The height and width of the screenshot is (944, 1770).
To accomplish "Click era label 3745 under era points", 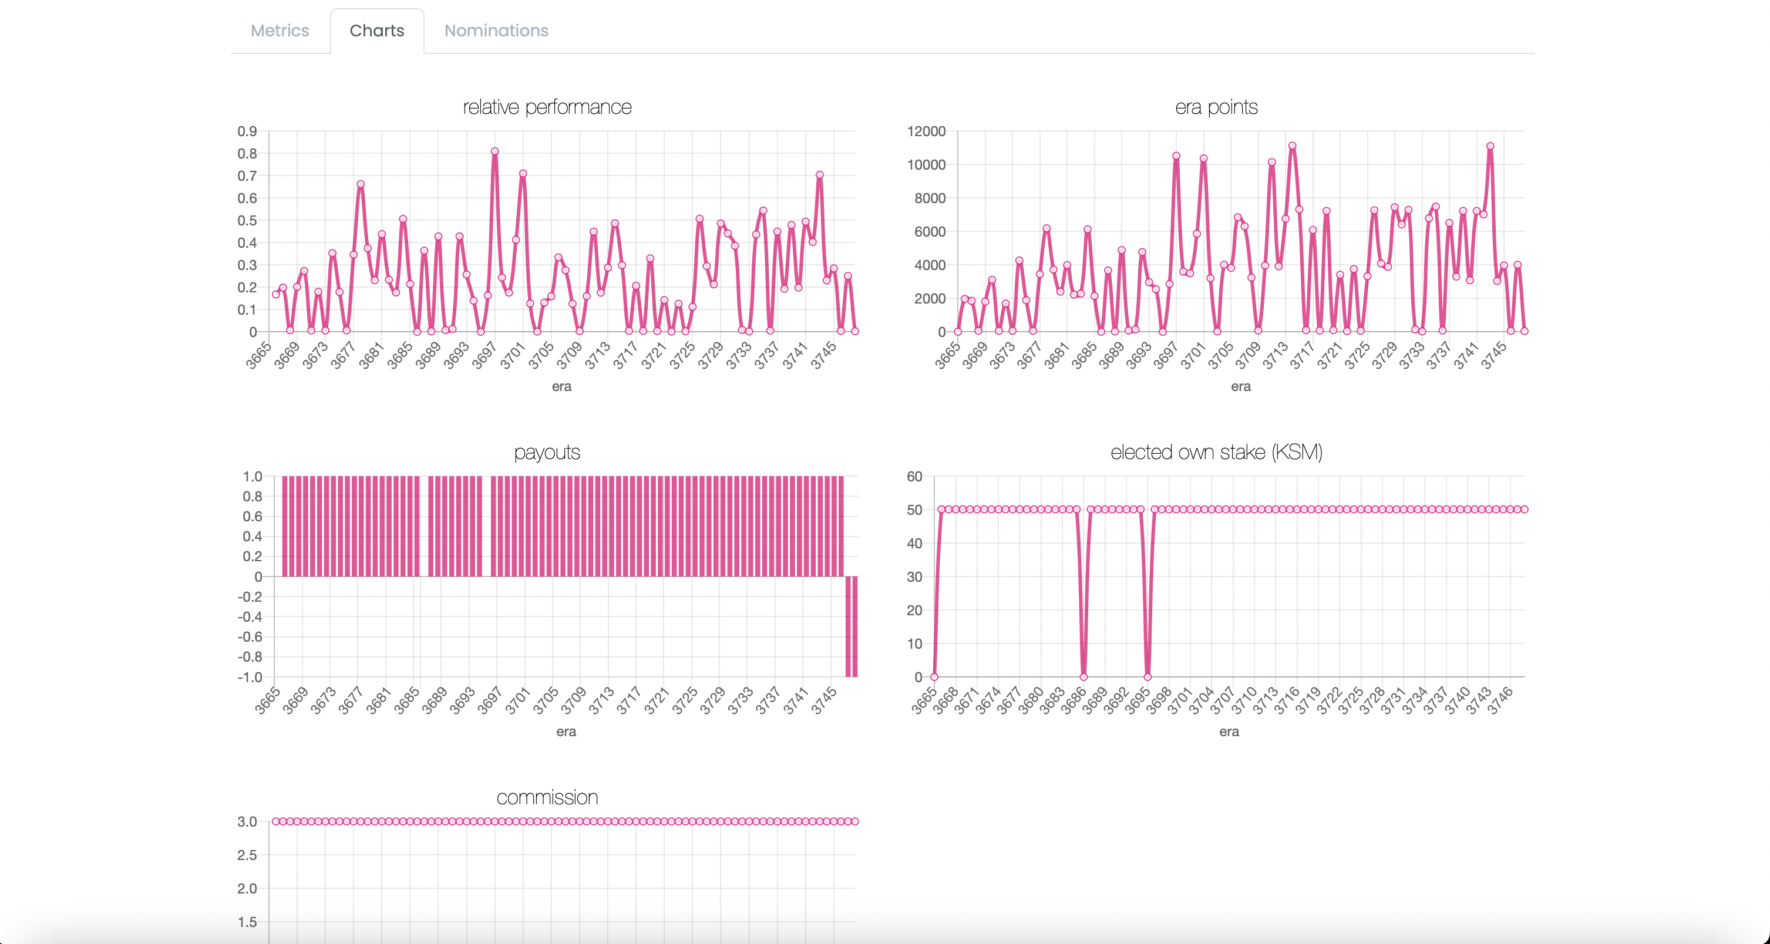I will pos(1494,356).
